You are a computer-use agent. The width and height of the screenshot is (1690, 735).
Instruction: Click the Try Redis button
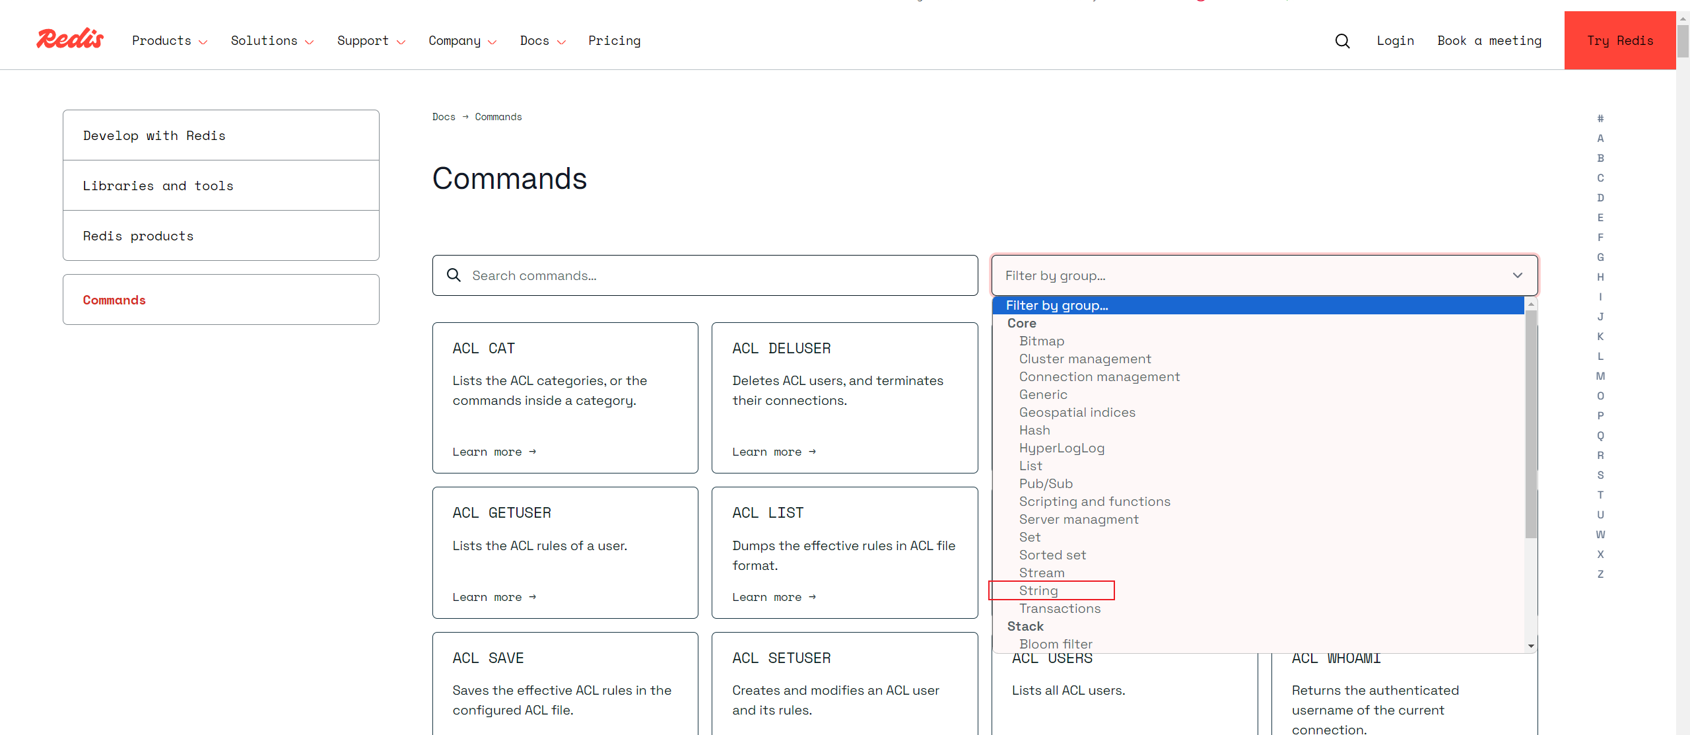click(x=1620, y=40)
